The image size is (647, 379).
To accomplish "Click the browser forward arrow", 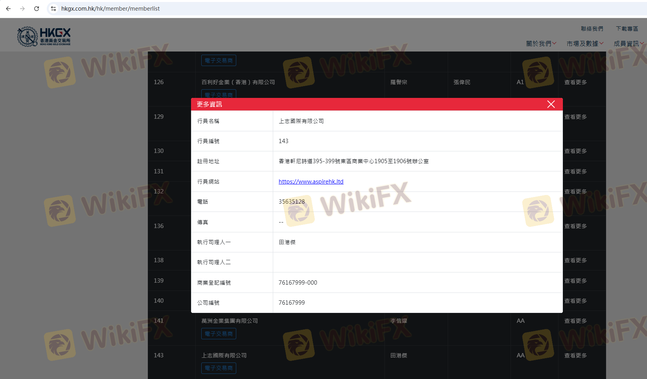I will (x=22, y=9).
